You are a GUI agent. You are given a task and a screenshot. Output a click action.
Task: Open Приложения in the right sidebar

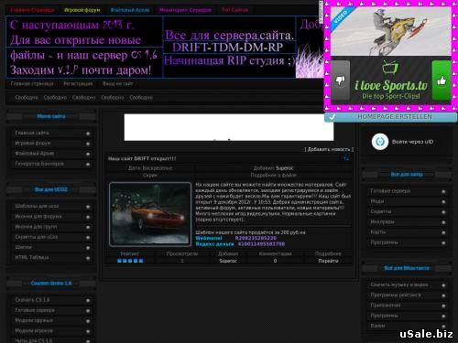tap(386, 305)
